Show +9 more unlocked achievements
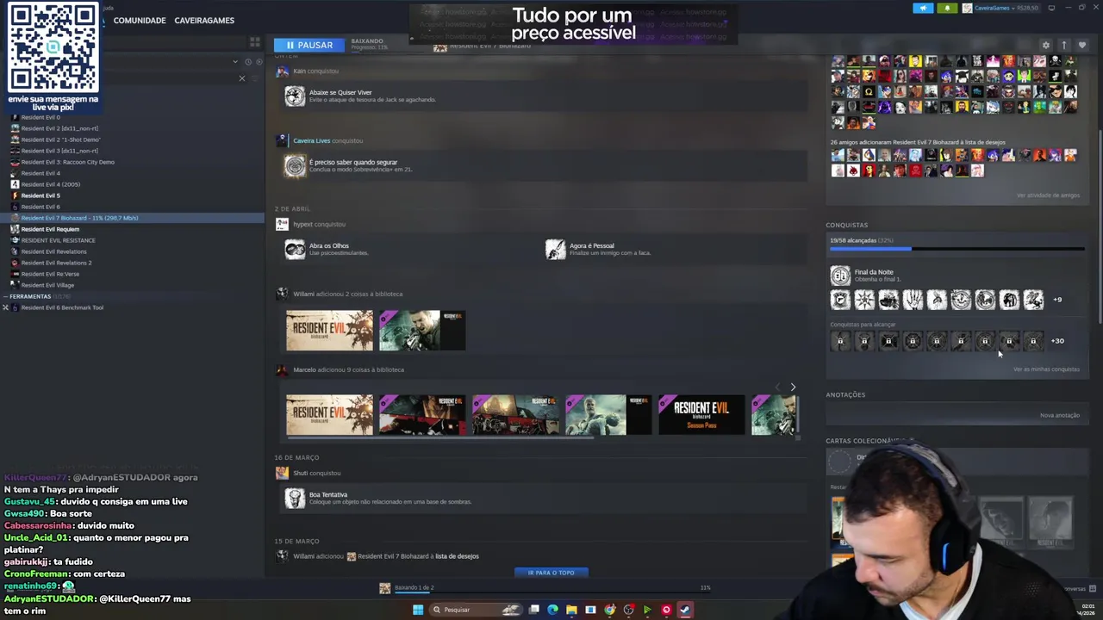 [x=1057, y=300]
